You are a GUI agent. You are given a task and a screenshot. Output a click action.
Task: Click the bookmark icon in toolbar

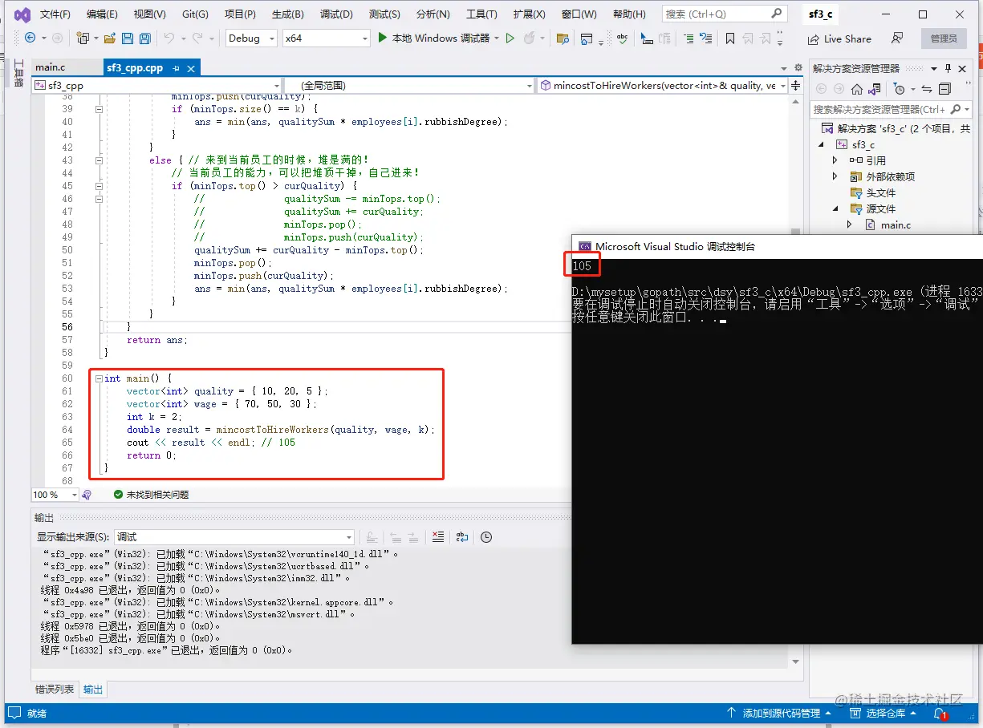coord(729,38)
